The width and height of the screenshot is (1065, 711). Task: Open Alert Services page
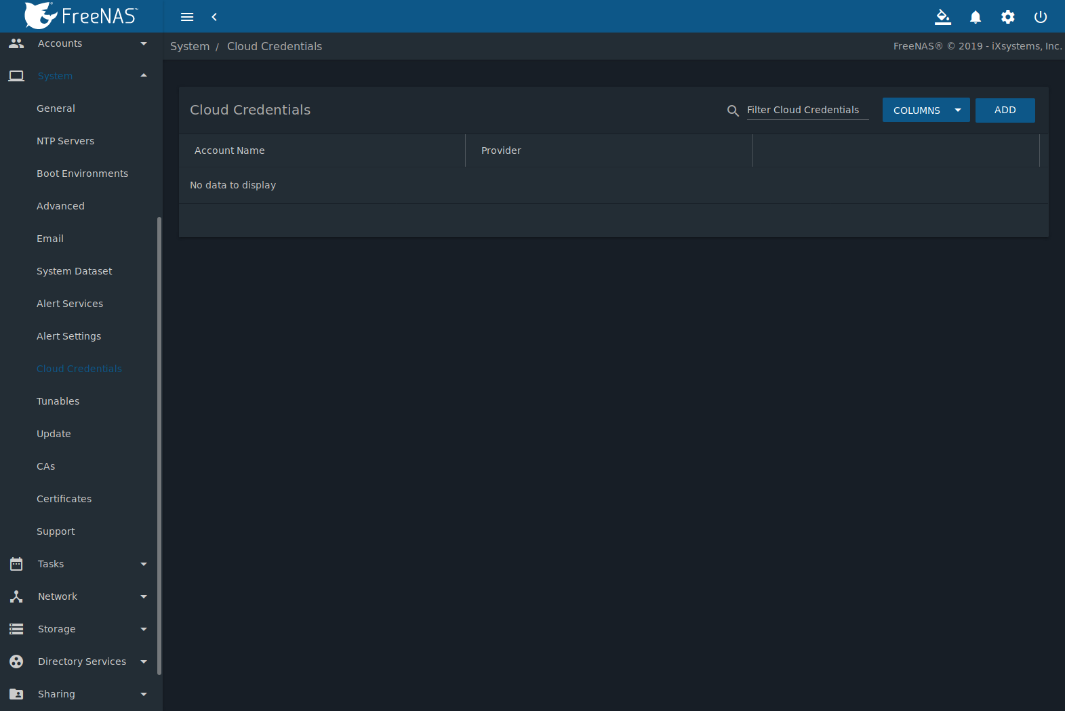coord(70,304)
